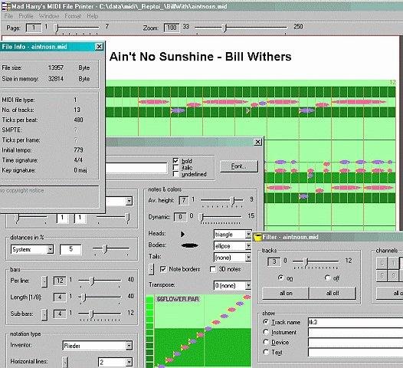Viewport: 403px width, 368px height.
Task: Select the Device radio button
Action: pyautogui.click(x=266, y=342)
